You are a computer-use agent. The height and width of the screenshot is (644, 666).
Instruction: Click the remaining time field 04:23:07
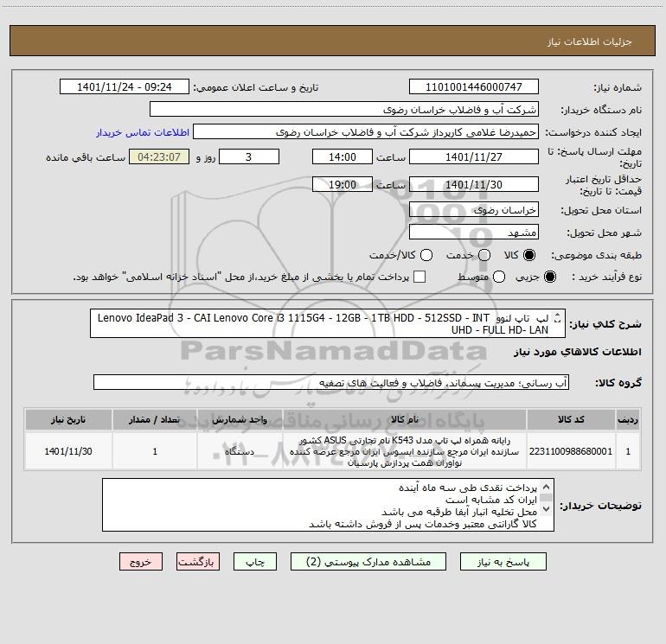159,156
